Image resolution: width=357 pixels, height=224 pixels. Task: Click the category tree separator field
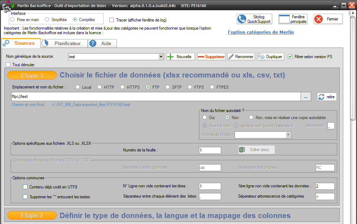point(325,197)
